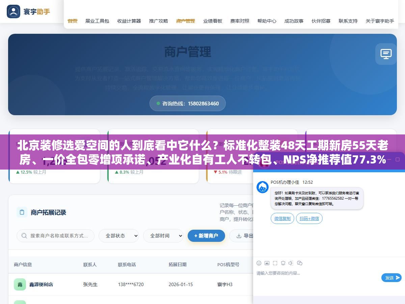405x304 pixels.
Task: Open 收益计算器 in the navigation
Action: coord(129,21)
